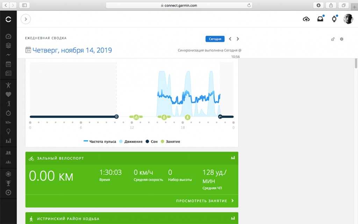This screenshot has height=224, width=358.
Task: Open the trophy icon in sidebar
Action: (x=8, y=183)
